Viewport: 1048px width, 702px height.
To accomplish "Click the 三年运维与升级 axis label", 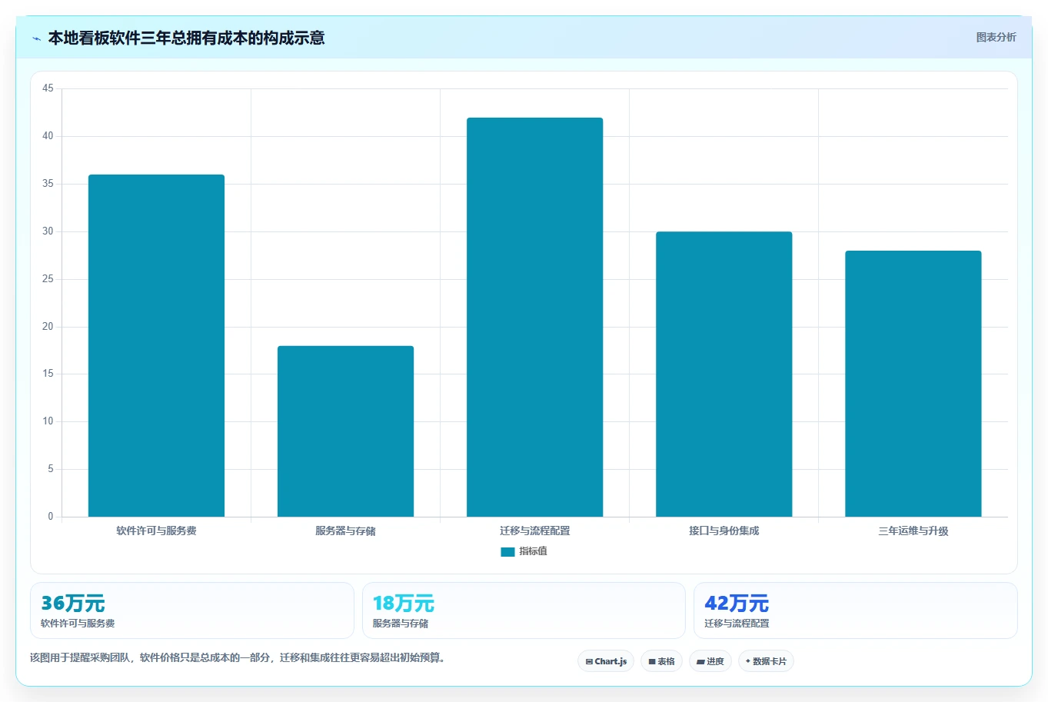I will coord(913,531).
